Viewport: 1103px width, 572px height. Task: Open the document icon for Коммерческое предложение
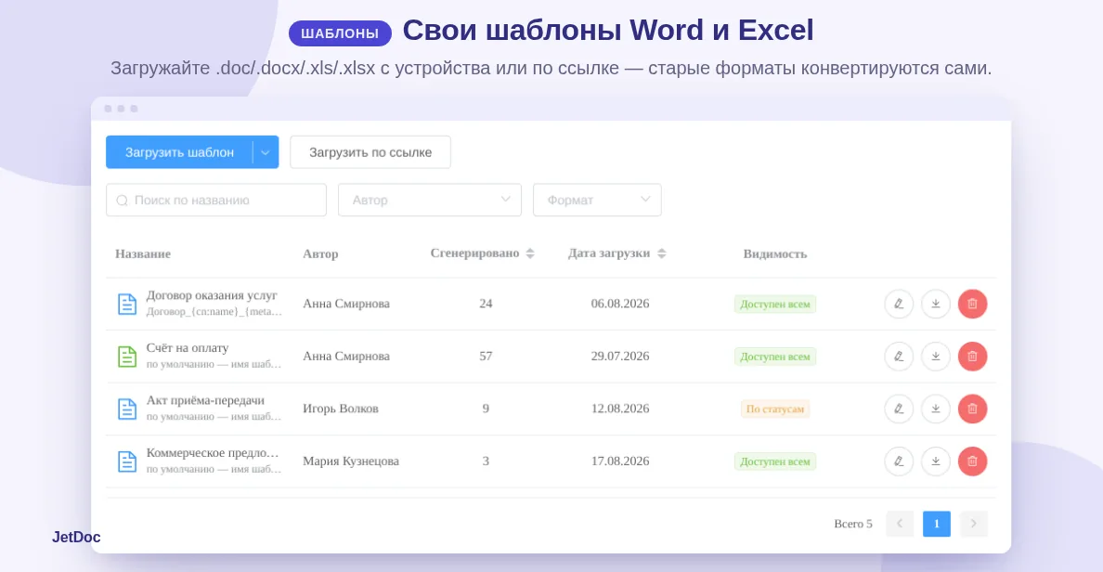click(126, 461)
